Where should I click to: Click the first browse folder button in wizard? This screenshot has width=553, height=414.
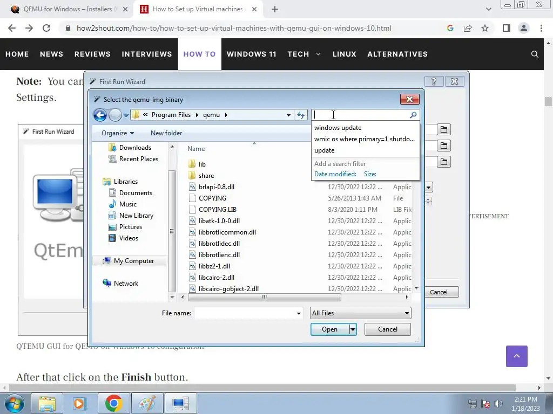pyautogui.click(x=444, y=129)
